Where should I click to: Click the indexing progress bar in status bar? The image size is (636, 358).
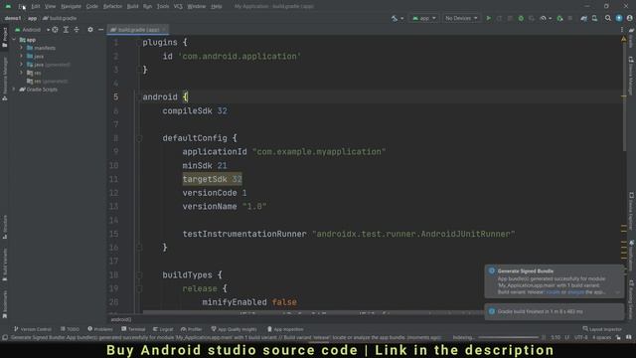coord(508,338)
